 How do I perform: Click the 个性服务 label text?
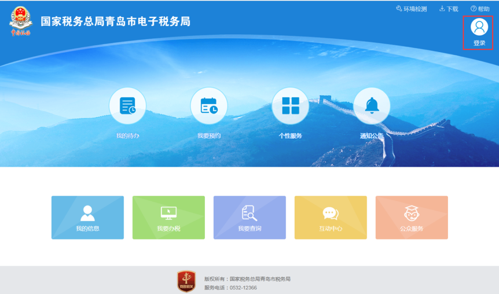coord(290,135)
